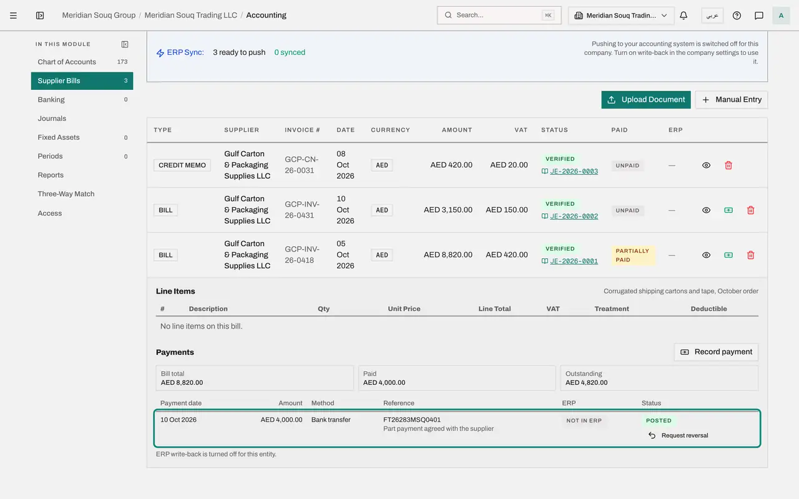Click Upload Document button
This screenshot has width=799, height=499.
click(646, 100)
